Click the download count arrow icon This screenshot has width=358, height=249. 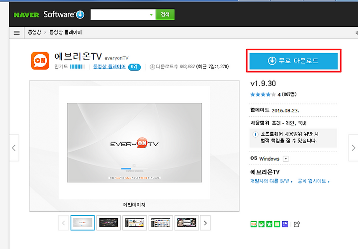coord(152,67)
